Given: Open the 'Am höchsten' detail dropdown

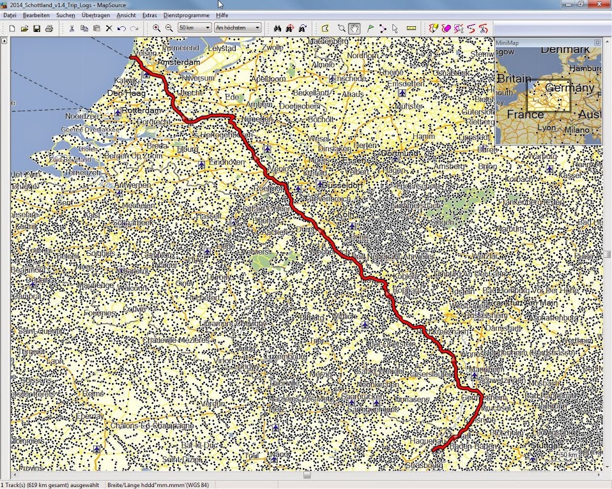Looking at the screenshot, I should click(x=238, y=28).
